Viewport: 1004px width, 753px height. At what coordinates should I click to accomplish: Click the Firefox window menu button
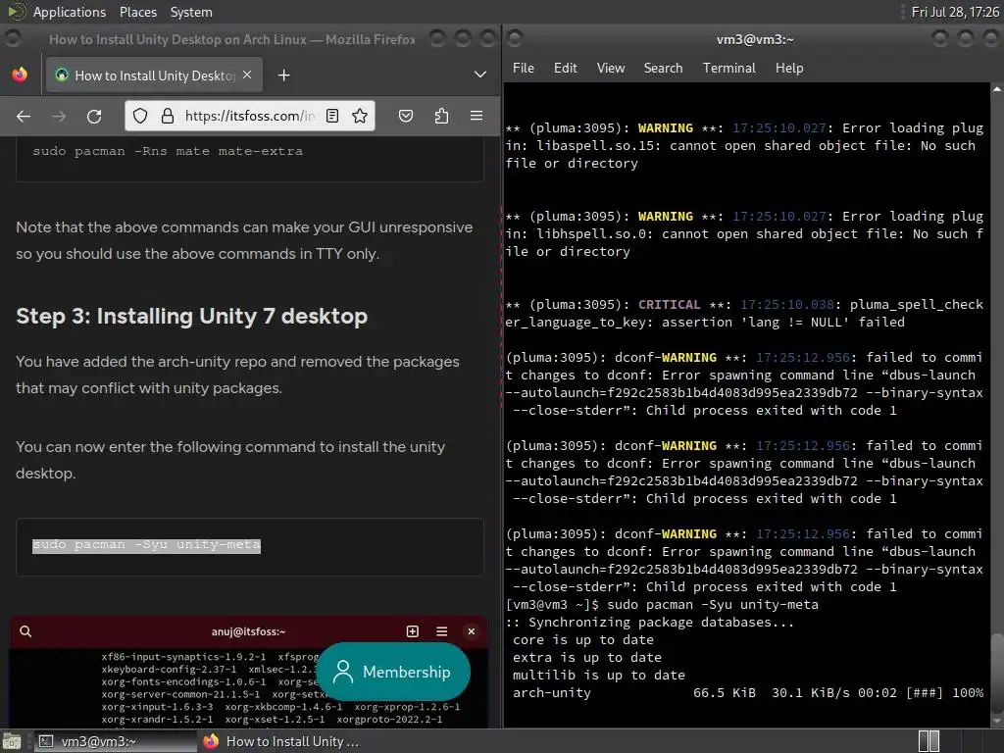(x=12, y=39)
